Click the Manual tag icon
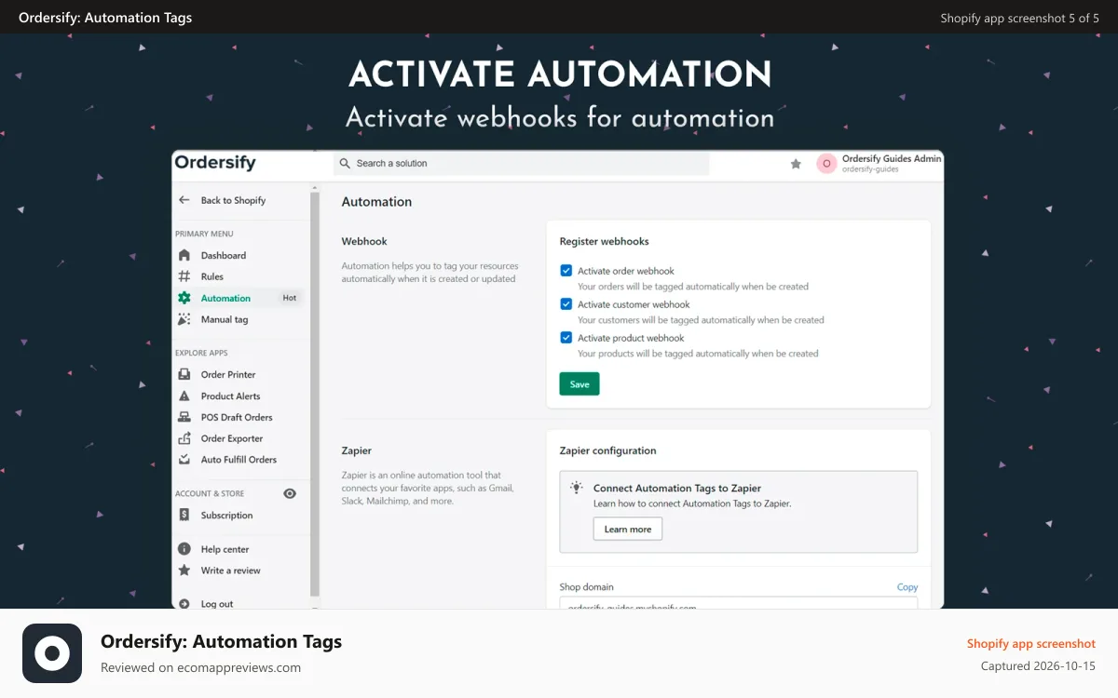The image size is (1118, 698). 184,319
